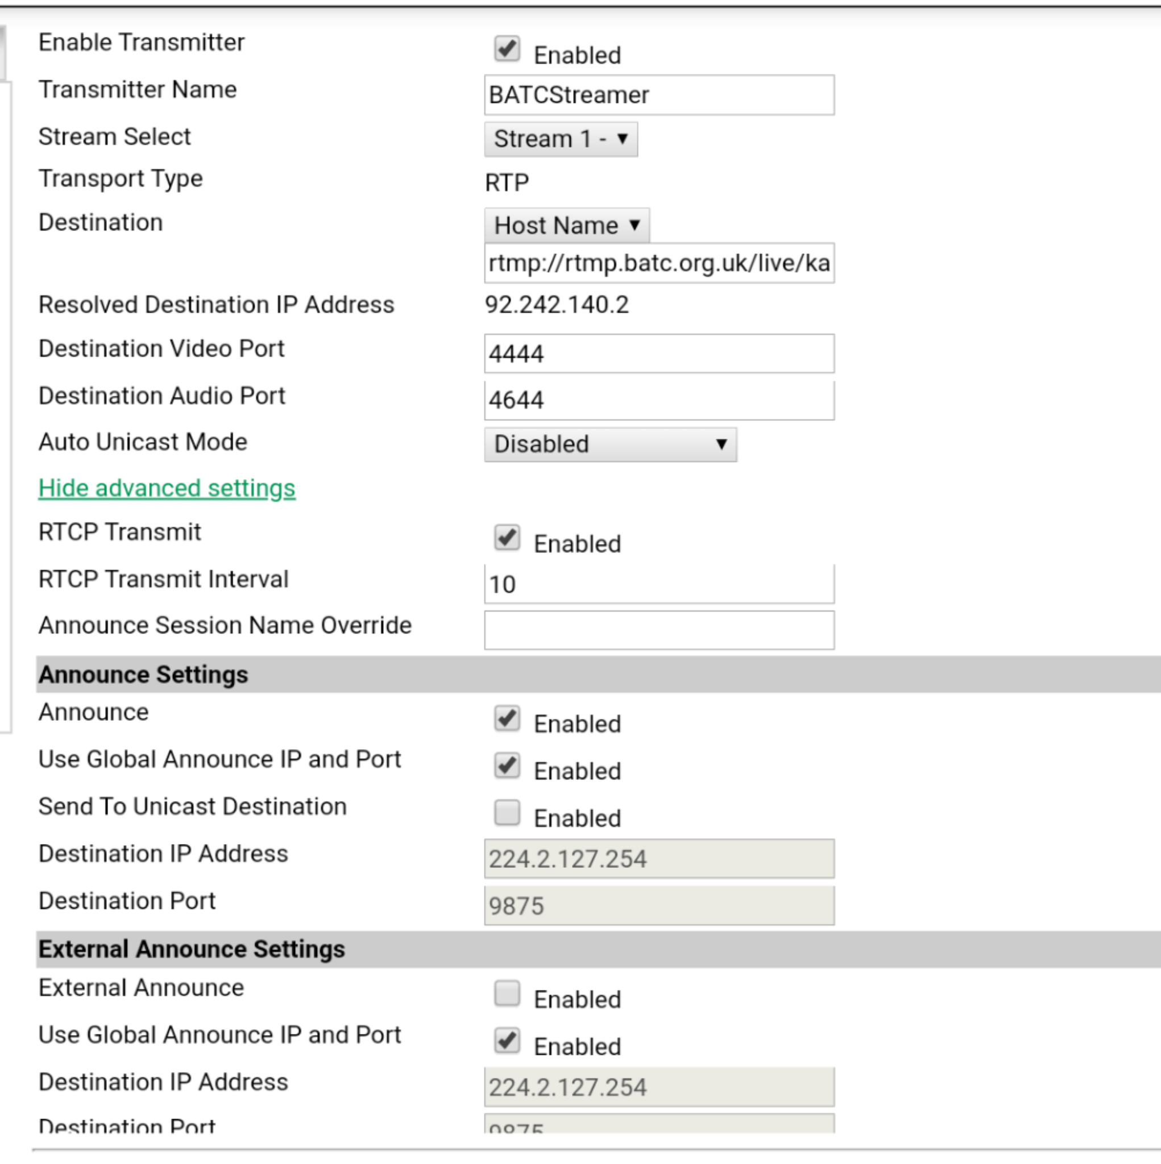The image size is (1161, 1164).
Task: Uncheck External Announce's global IP setting
Action: coord(507,1041)
